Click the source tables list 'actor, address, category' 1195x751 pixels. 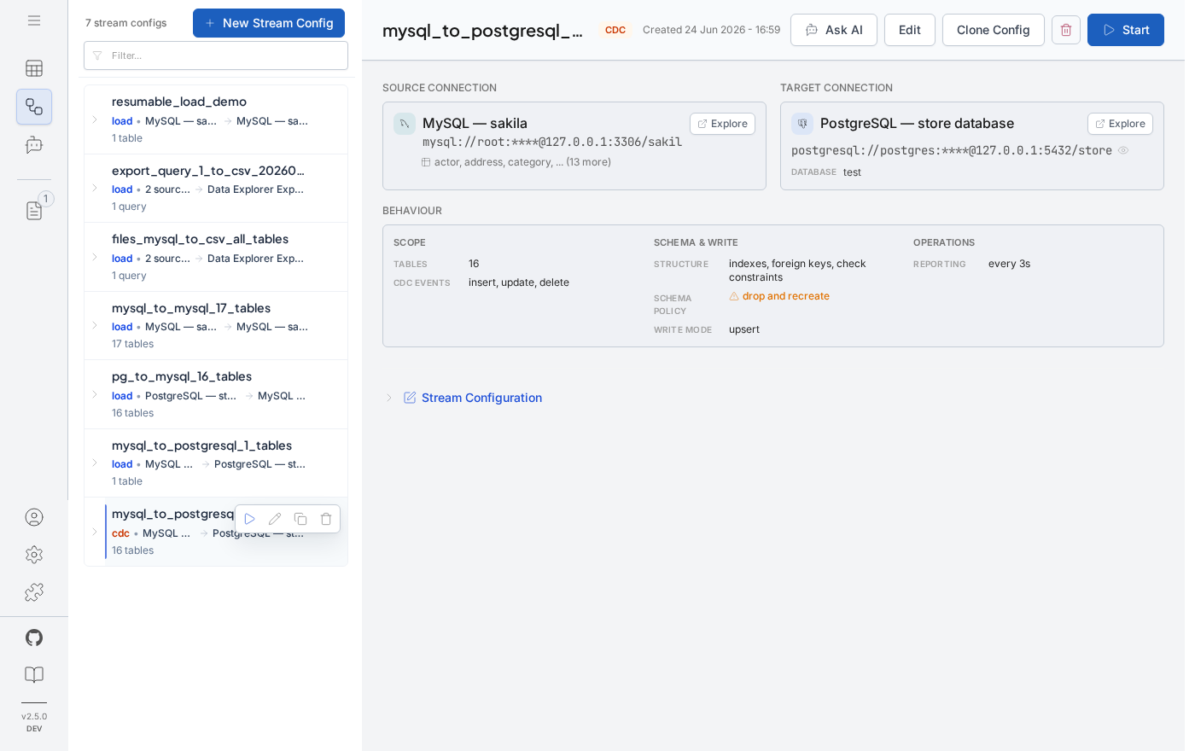(x=523, y=162)
